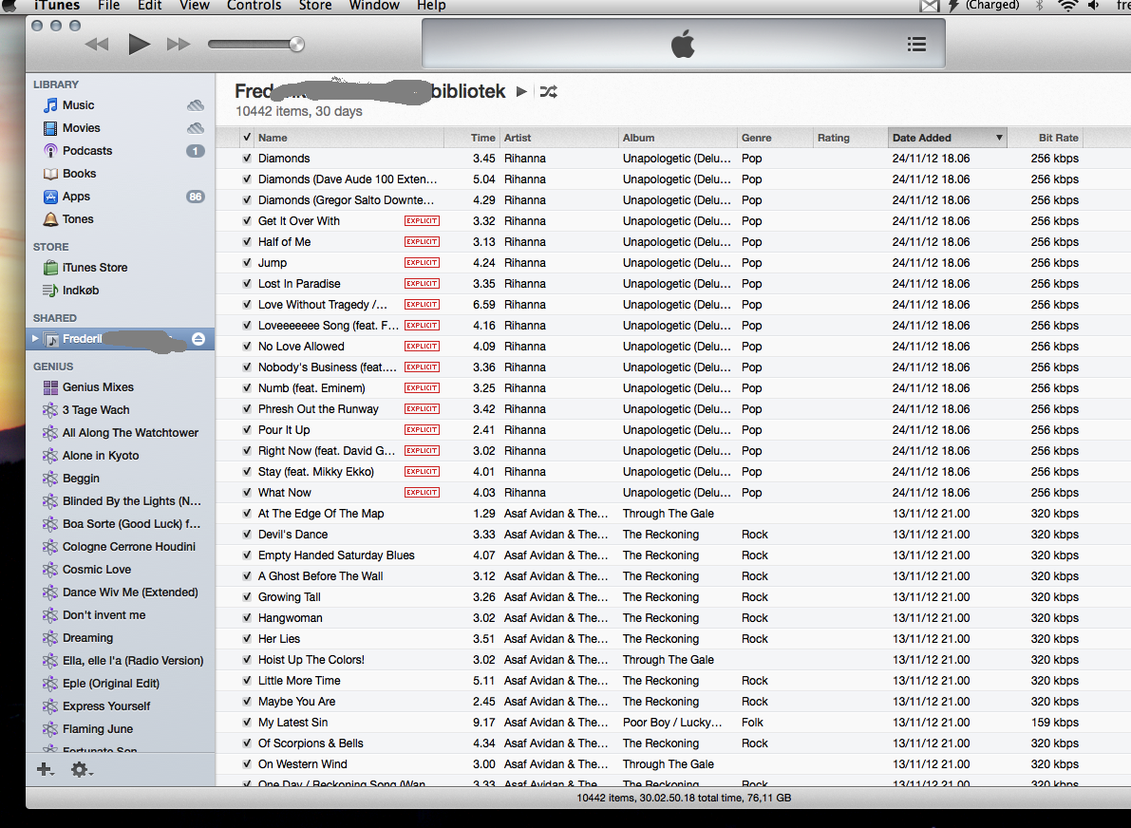The height and width of the screenshot is (828, 1131).
Task: Sort by the Name column header
Action: [349, 137]
